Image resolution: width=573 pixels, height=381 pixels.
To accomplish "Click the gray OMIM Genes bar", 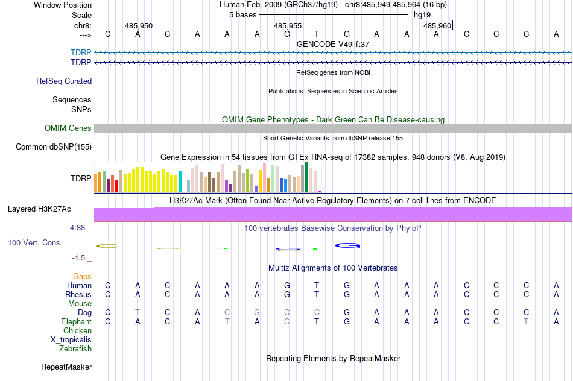I will 333,128.
